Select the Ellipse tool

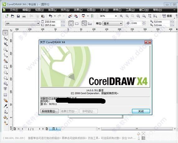point(5,72)
